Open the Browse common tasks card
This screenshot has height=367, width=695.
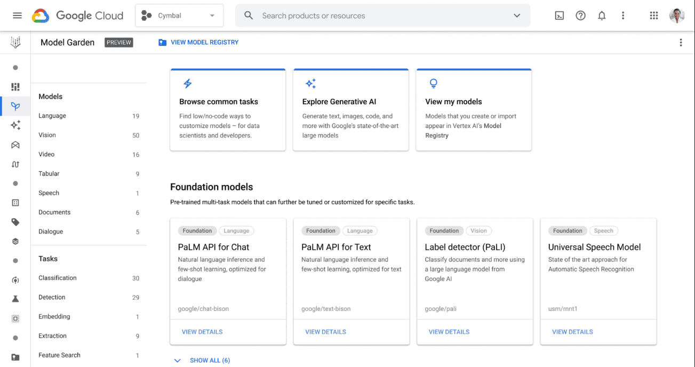tap(228, 109)
